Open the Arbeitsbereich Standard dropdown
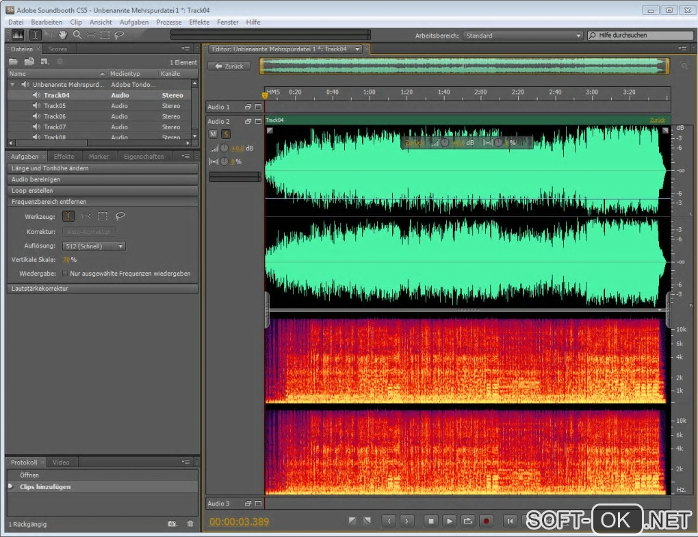Image resolution: width=698 pixels, height=537 pixels. 523,36
